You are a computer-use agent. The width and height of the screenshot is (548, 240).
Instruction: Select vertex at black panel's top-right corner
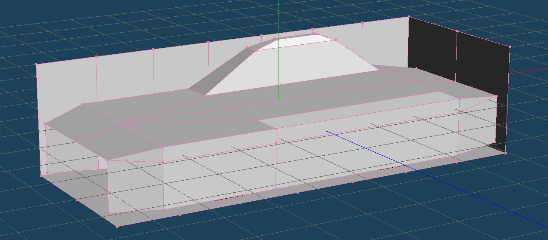coord(510,46)
